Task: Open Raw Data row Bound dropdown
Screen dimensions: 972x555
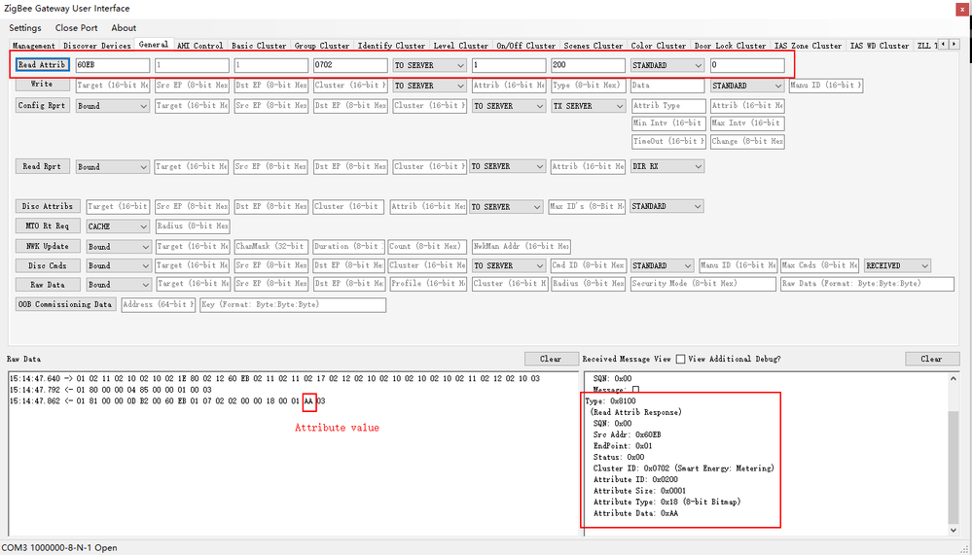Action: click(x=119, y=285)
